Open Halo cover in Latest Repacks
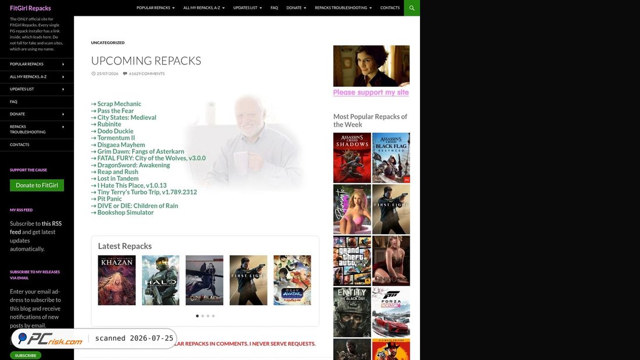Screen dimensions: 640x360 [161, 280]
